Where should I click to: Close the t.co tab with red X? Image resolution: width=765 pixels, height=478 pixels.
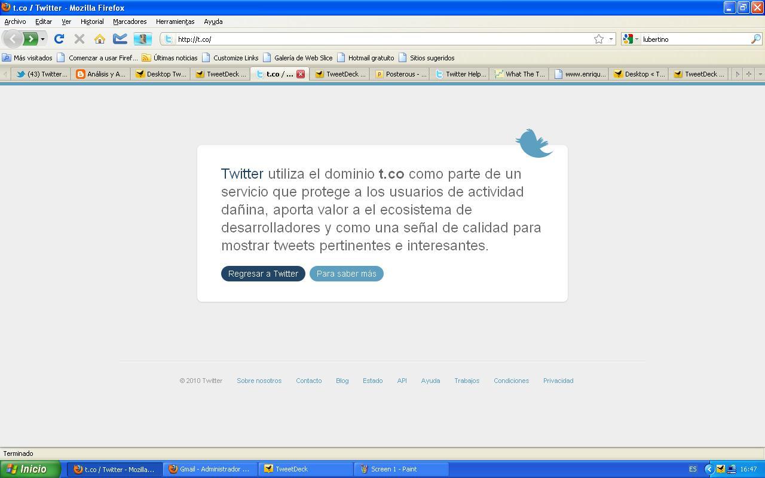301,74
